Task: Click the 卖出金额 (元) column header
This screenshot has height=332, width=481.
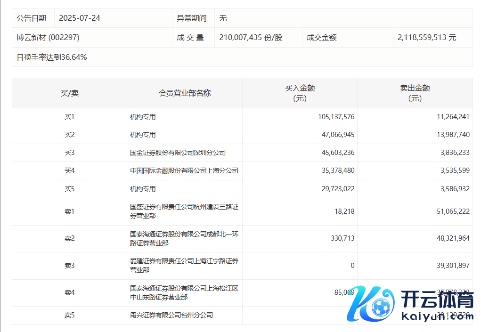Action: (x=415, y=93)
